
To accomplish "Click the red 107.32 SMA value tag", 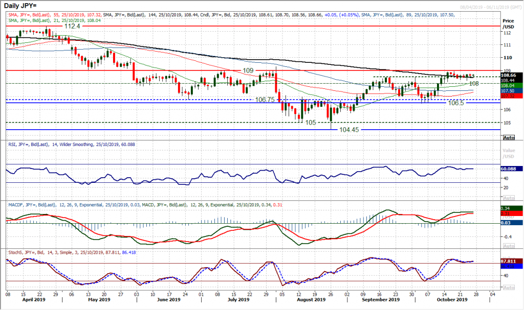I will 512,96.
